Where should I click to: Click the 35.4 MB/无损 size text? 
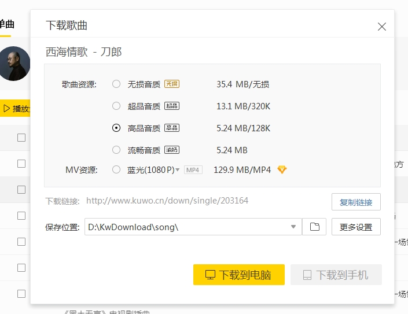[242, 84]
